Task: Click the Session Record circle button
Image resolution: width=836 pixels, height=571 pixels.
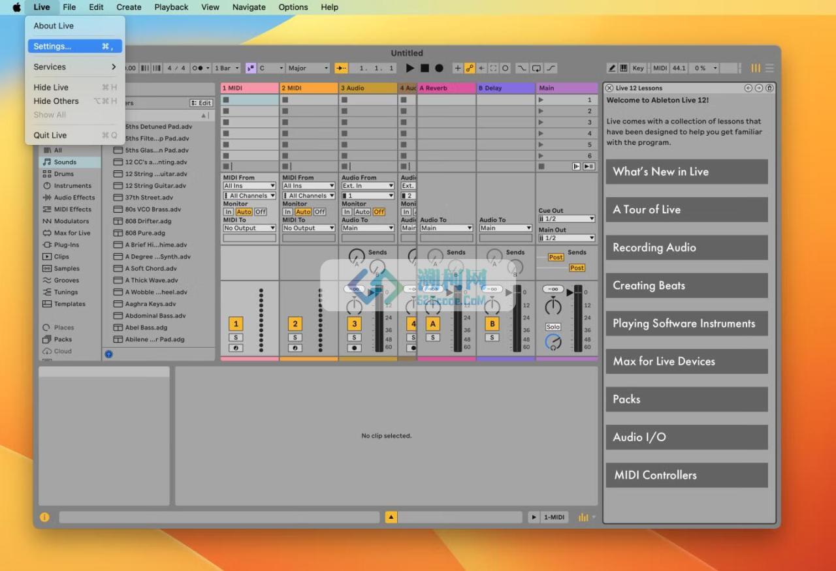Action: pos(505,68)
